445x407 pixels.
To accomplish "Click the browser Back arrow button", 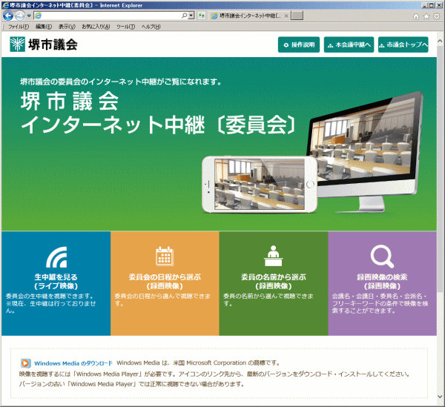I will tap(8, 16).
